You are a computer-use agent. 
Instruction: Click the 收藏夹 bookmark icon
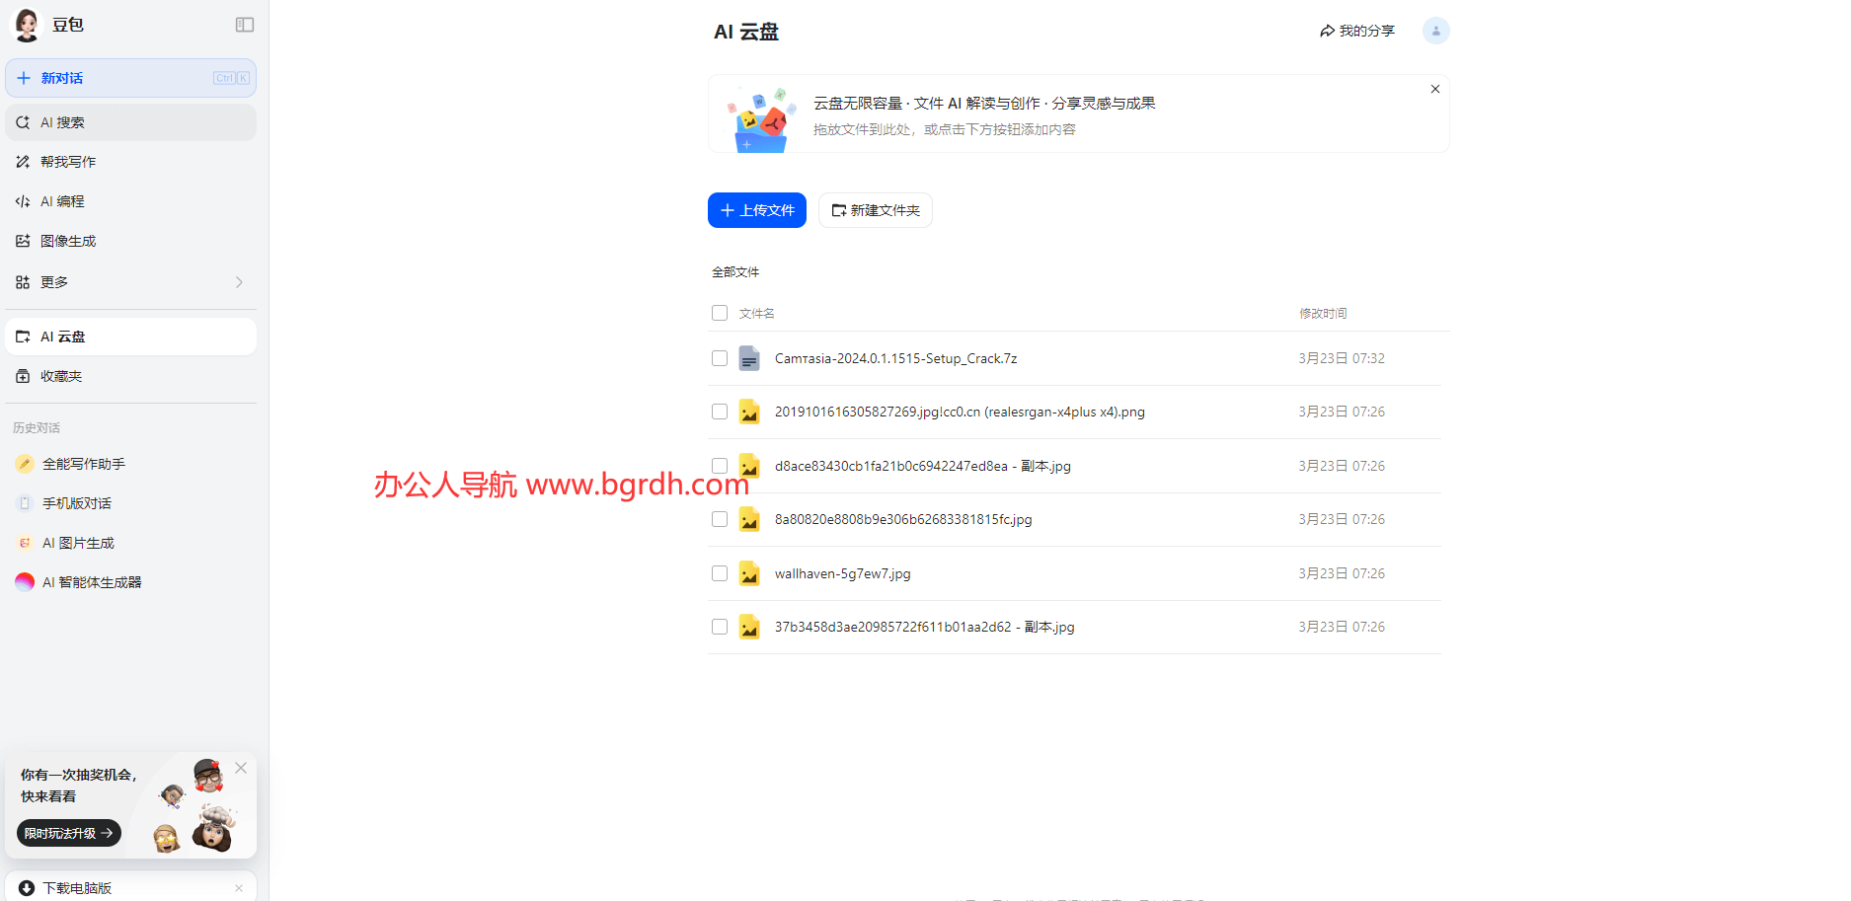[x=23, y=376]
